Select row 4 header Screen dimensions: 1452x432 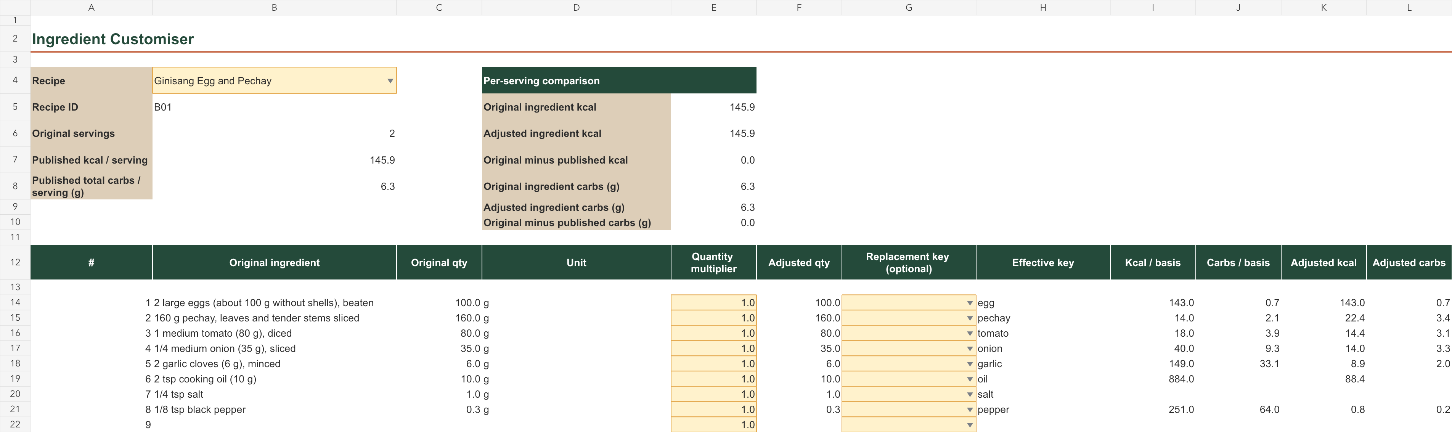15,80
